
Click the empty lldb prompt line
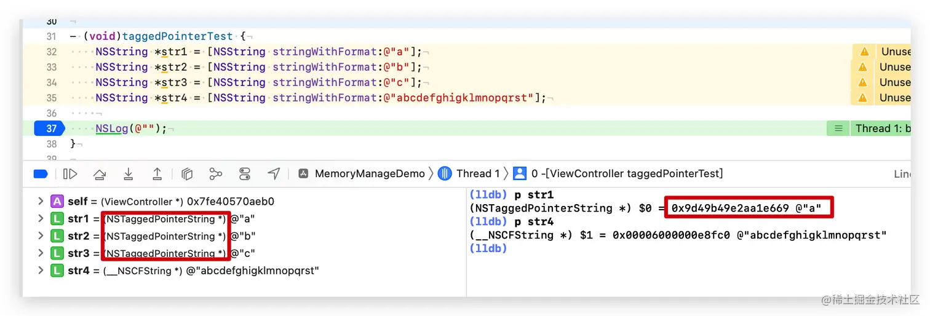tap(488, 248)
